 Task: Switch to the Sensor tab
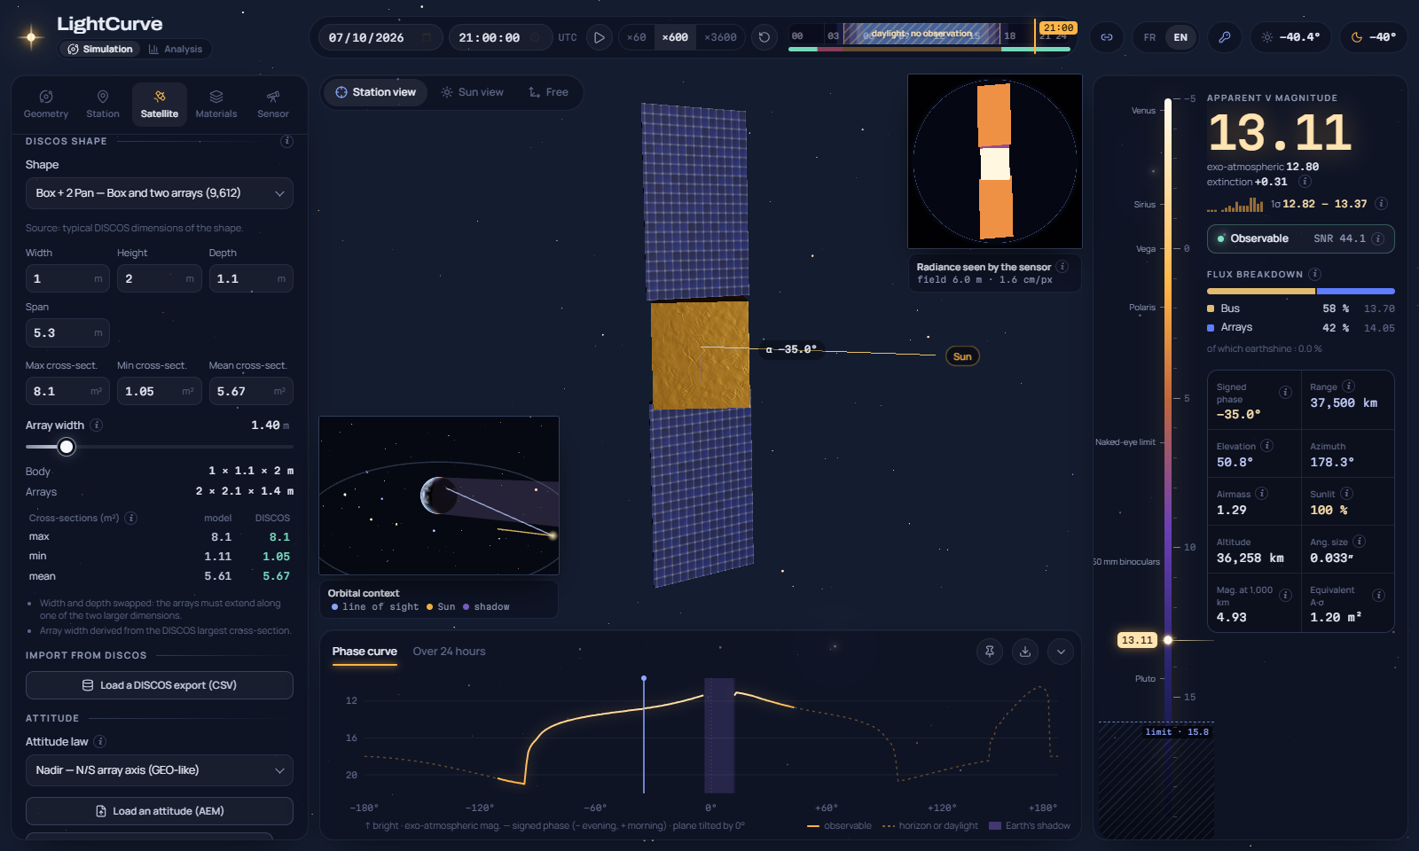pyautogui.click(x=273, y=104)
